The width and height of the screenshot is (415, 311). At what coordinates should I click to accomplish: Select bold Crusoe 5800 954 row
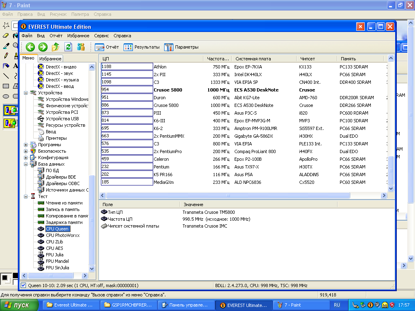tap(244, 90)
